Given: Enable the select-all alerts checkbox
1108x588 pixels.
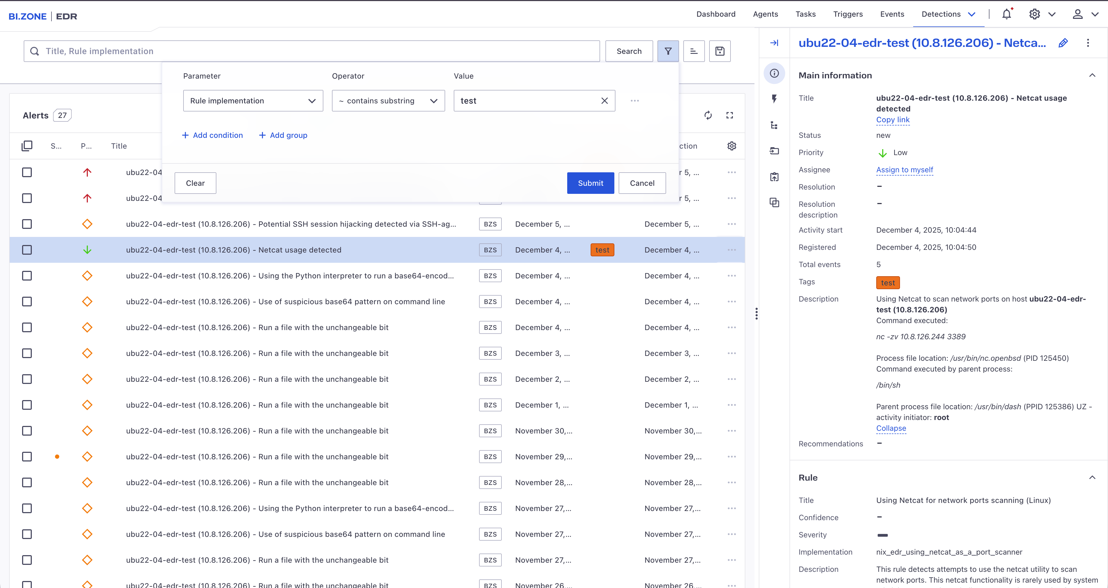Looking at the screenshot, I should pos(27,146).
